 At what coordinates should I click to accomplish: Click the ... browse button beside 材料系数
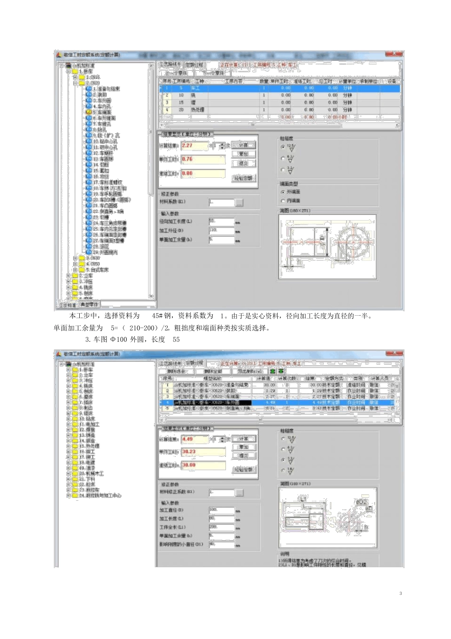[239, 203]
